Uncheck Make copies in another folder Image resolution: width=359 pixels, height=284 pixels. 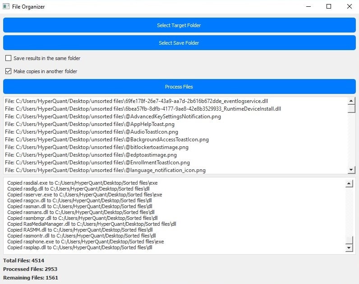9,71
